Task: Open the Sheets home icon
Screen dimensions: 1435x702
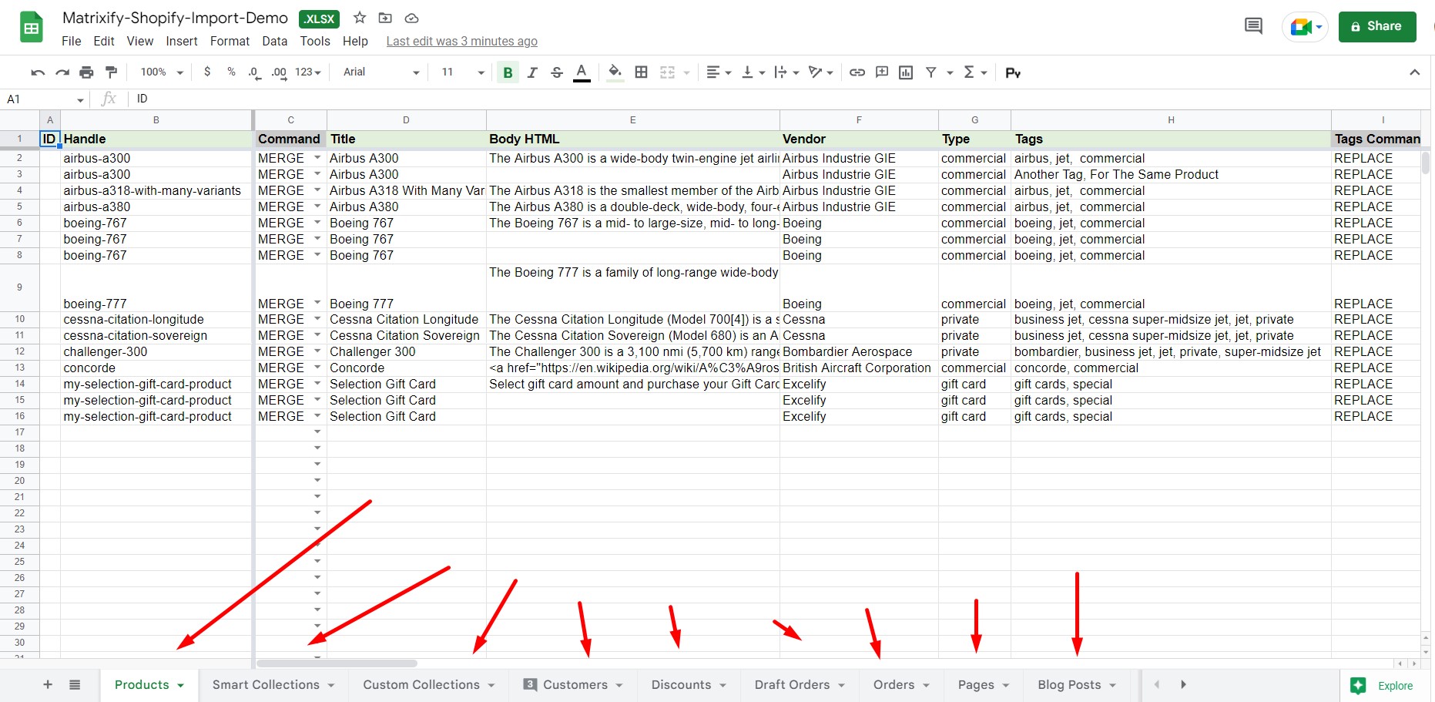Action: 32,29
